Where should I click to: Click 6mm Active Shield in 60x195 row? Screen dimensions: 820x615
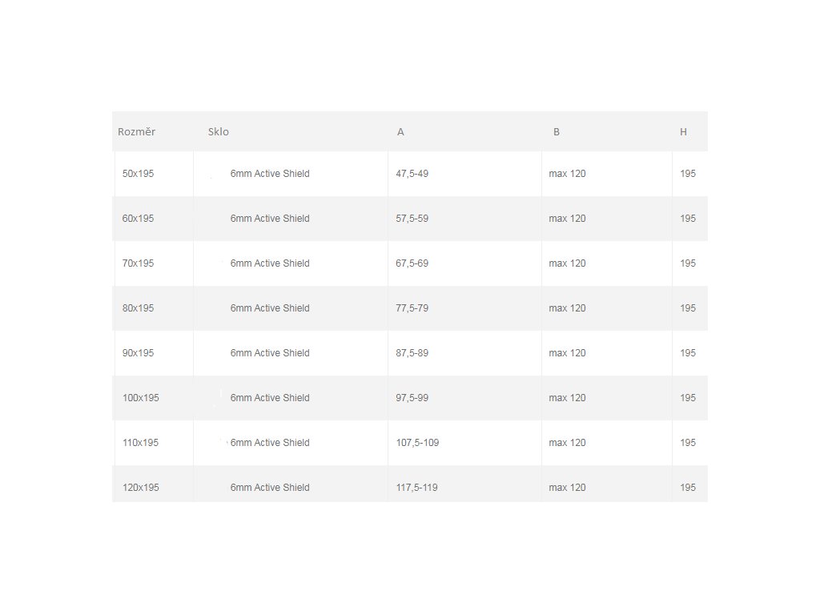click(270, 219)
